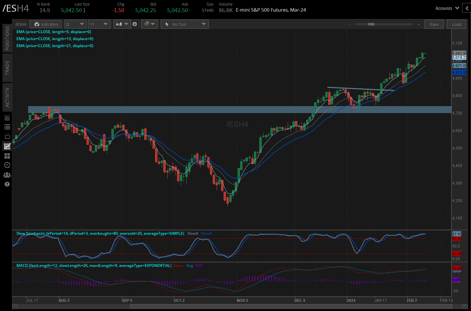The width and height of the screenshot is (471, 311).
Task: Collapse the right panel with the arrow
Action: click(x=466, y=8)
